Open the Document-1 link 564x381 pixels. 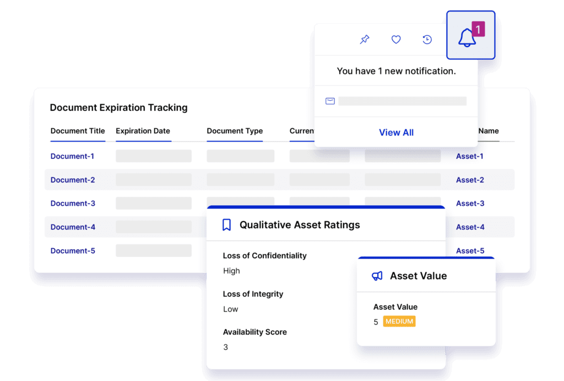coord(72,156)
